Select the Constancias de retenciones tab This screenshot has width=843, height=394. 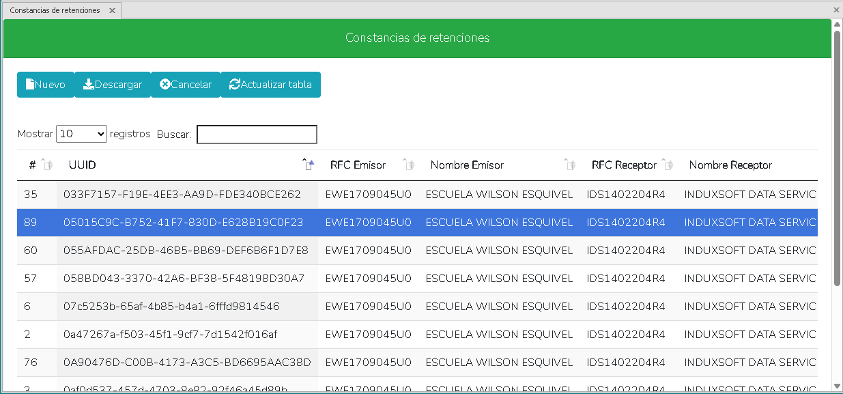pos(55,10)
